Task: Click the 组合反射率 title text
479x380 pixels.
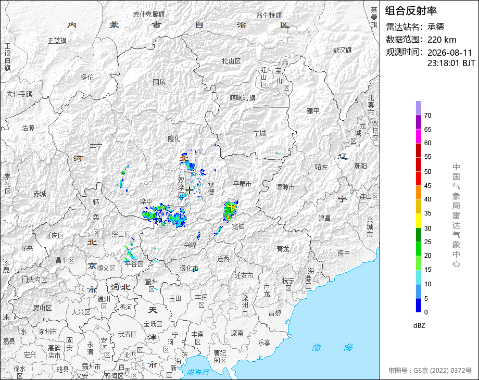Action: tap(411, 11)
